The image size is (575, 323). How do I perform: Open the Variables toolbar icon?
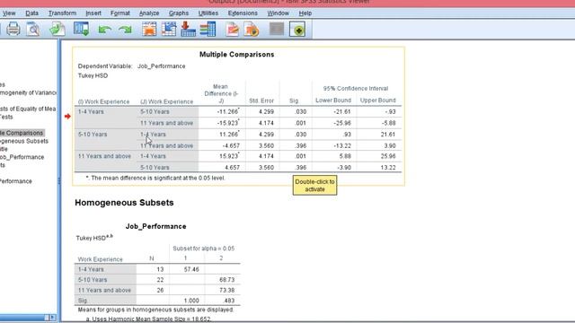(208, 29)
